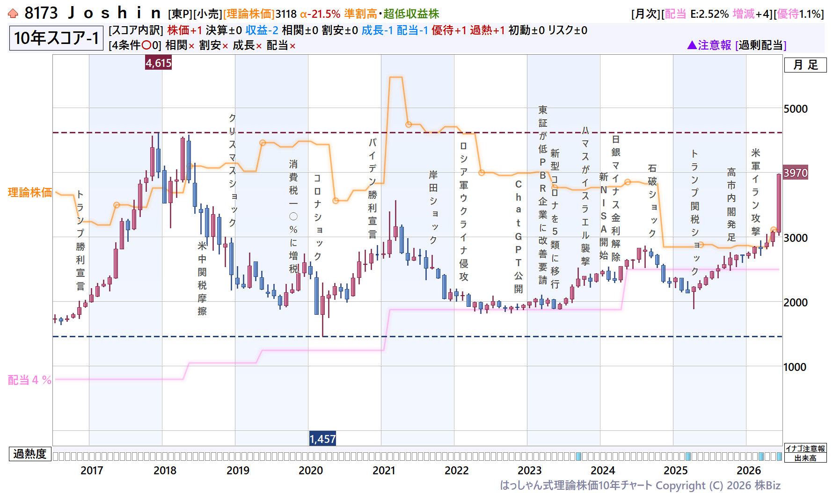Click the イナゴ注意報 label
The height and width of the screenshot is (493, 833).
[x=805, y=449]
